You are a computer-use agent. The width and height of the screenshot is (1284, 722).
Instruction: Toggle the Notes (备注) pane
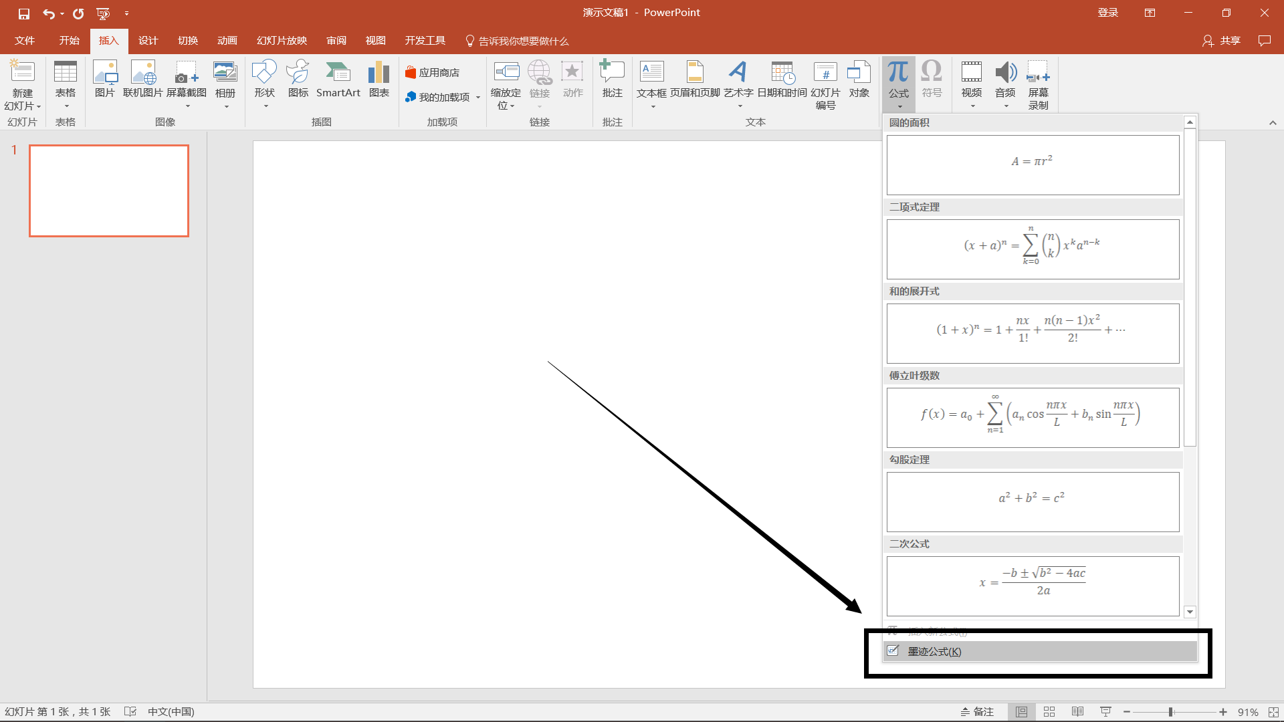pos(977,712)
